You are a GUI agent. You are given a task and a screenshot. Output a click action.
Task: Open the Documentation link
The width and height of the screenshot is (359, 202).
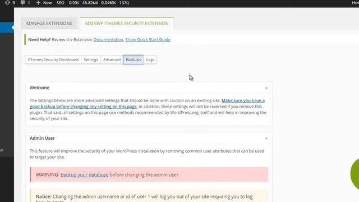click(x=108, y=39)
